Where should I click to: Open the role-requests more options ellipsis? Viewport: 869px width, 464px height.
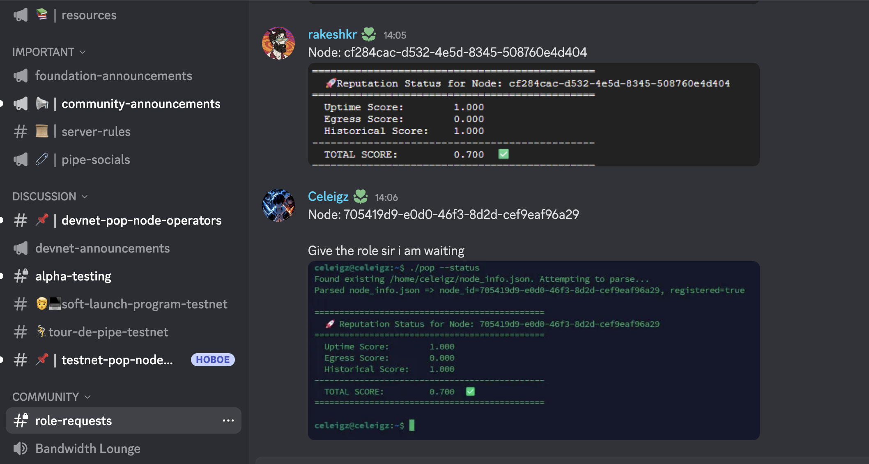click(x=228, y=420)
